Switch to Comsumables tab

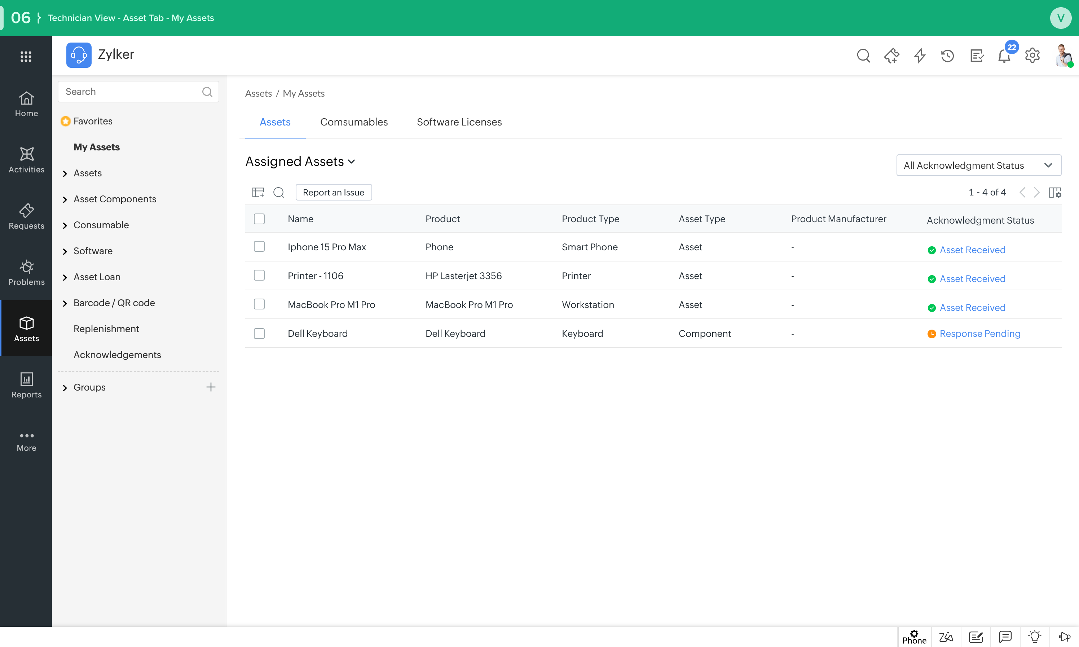click(354, 122)
